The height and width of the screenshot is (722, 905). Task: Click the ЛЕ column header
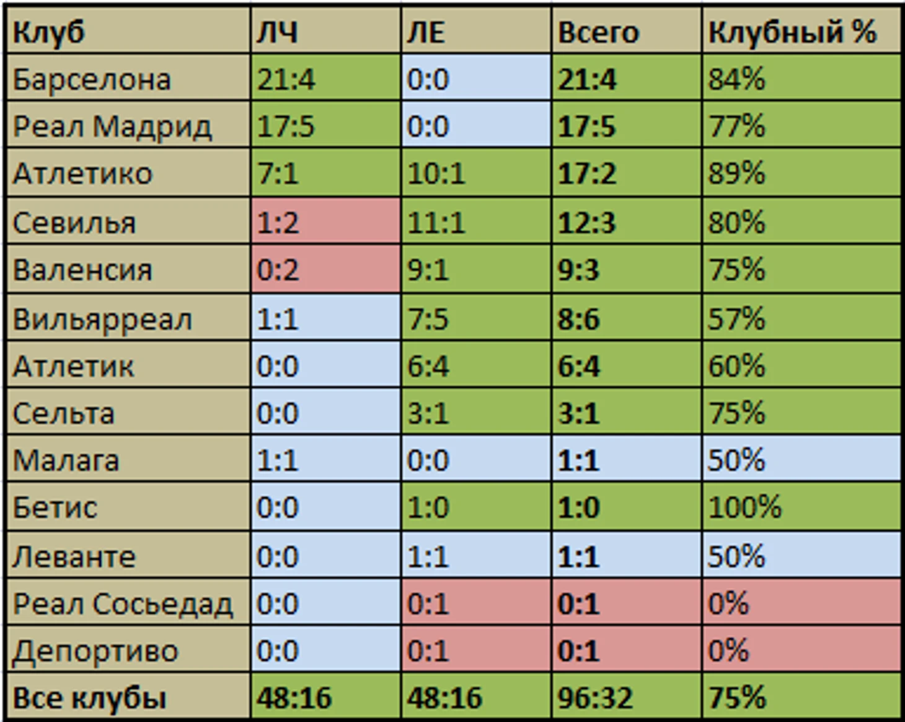(476, 31)
